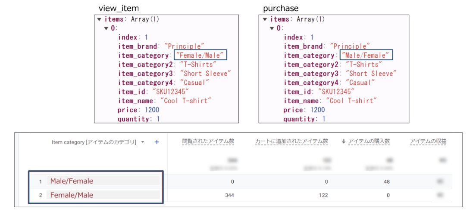Click the 344 viewed items cell
Viewport: 476px width, 215px height.
click(229, 195)
